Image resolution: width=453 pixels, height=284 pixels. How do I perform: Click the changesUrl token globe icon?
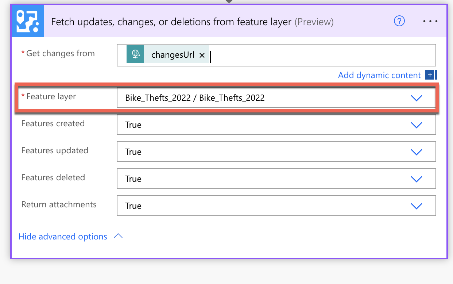(135, 54)
